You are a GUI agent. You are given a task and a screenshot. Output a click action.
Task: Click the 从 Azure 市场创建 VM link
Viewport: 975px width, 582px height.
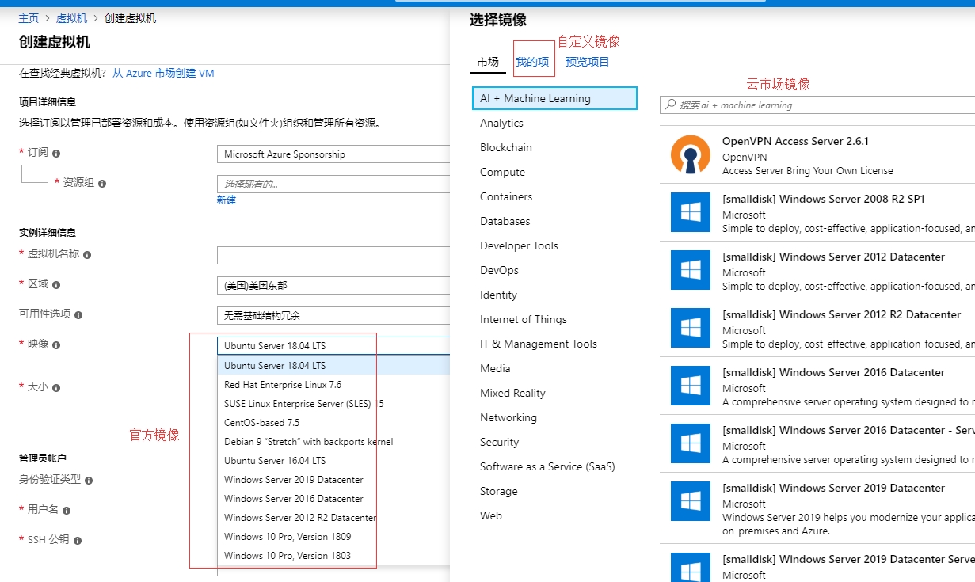[x=163, y=74]
